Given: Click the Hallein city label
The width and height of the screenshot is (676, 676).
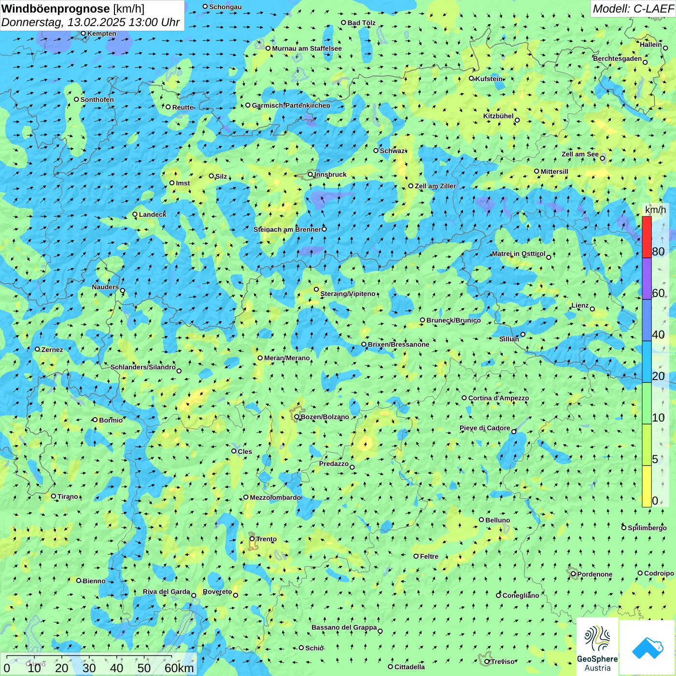Looking at the screenshot, I should [x=651, y=44].
